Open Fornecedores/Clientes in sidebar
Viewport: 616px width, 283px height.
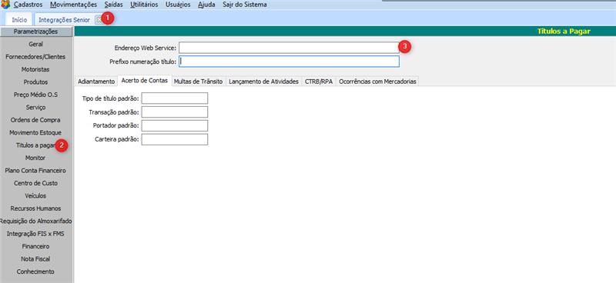pyautogui.click(x=35, y=57)
